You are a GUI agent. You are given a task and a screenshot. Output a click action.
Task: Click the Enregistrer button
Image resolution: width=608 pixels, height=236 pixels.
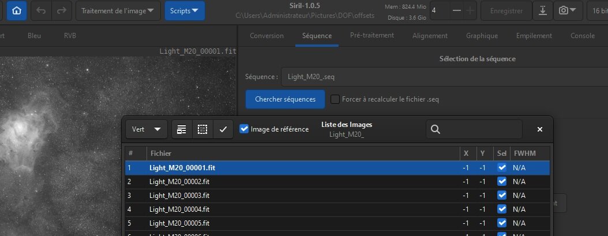[x=506, y=11]
